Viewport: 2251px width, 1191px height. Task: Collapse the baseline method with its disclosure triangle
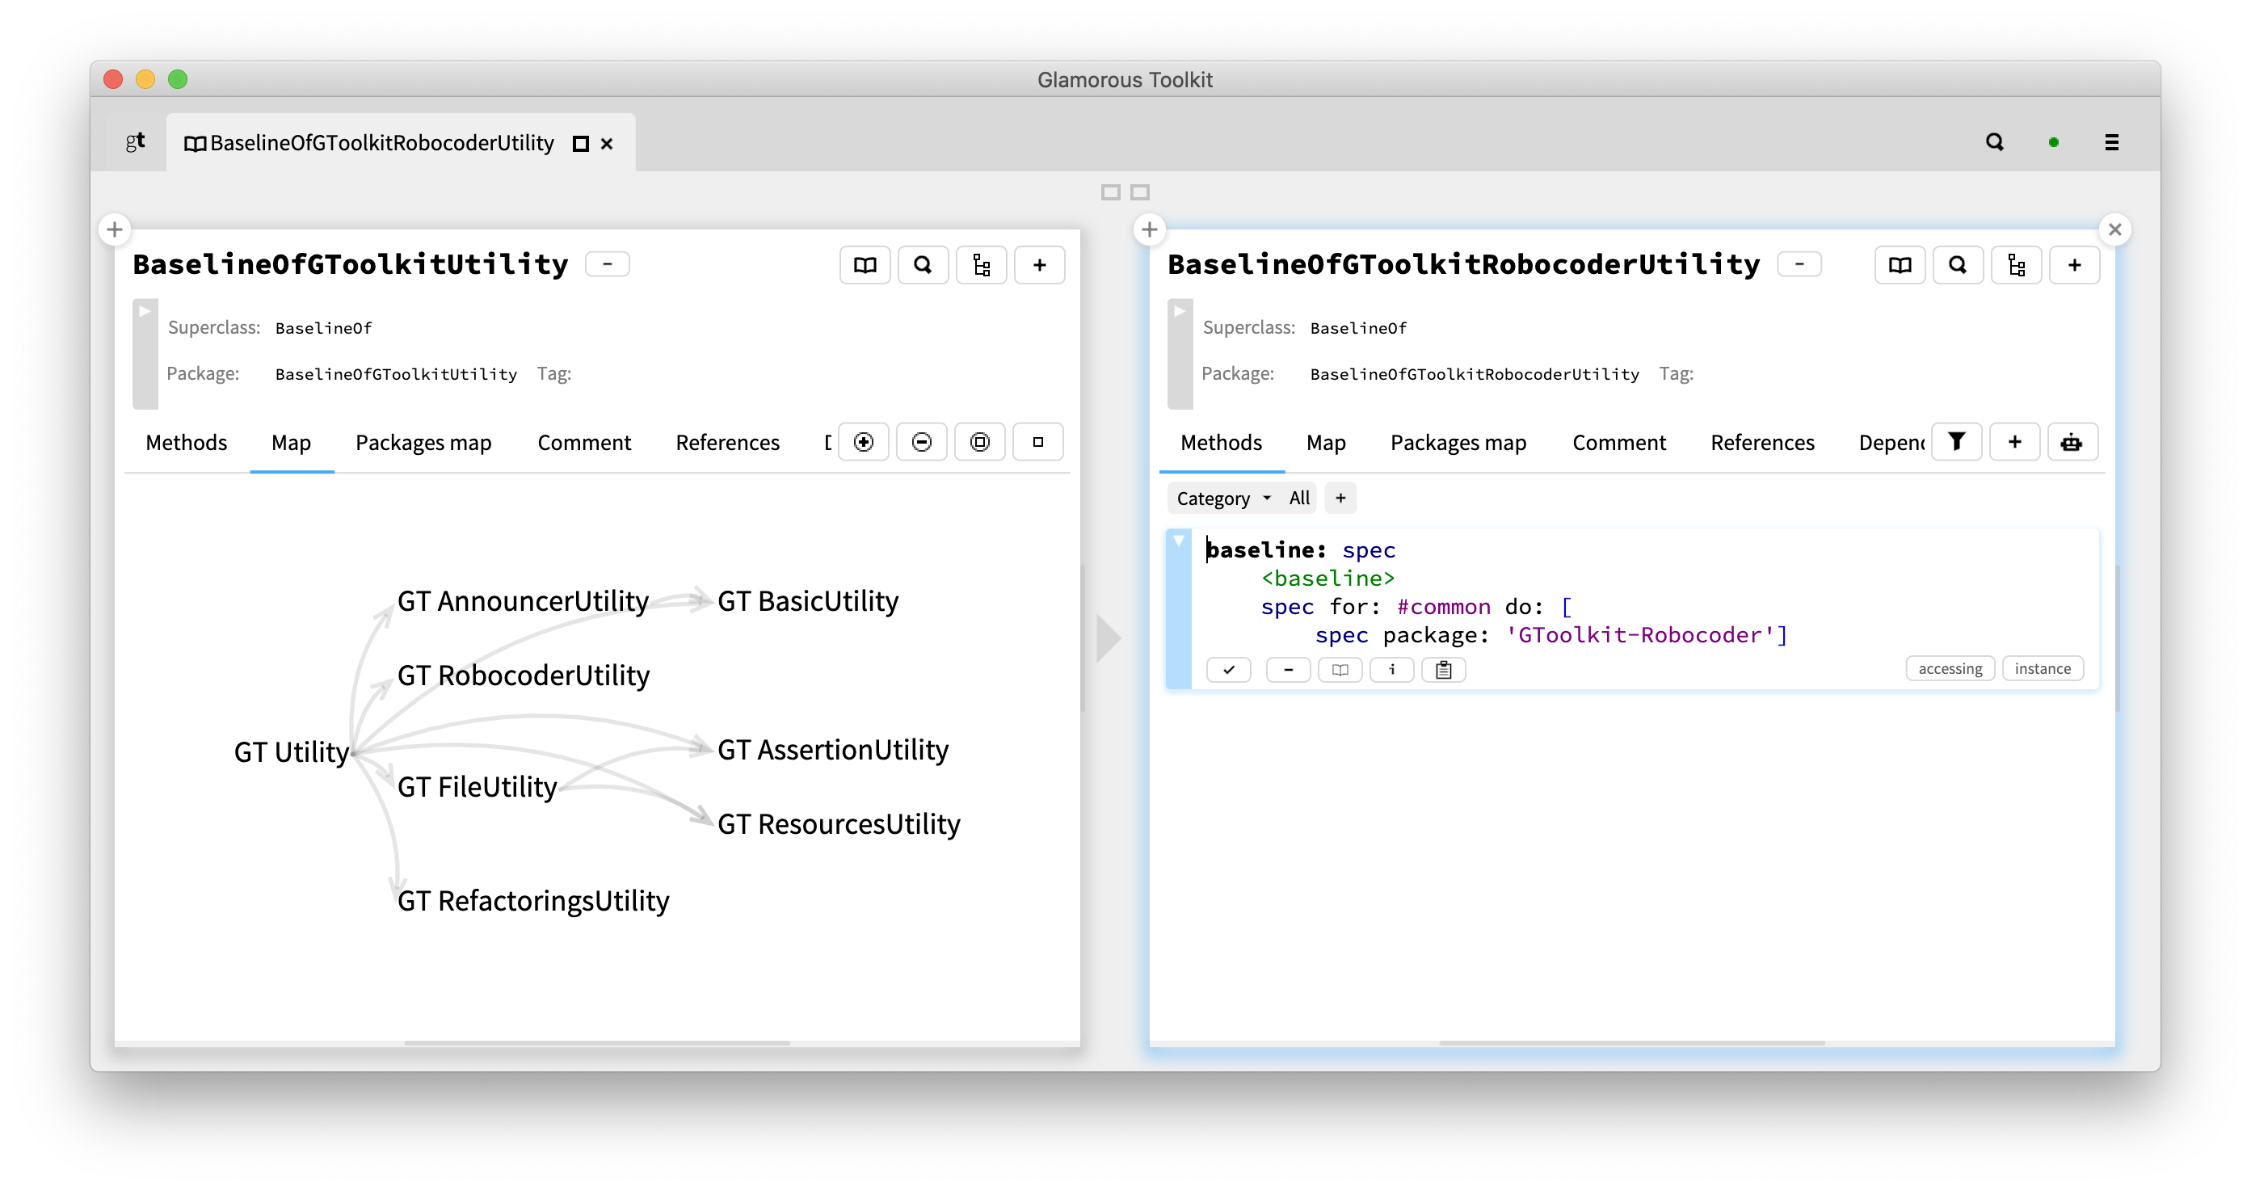coord(1180,541)
